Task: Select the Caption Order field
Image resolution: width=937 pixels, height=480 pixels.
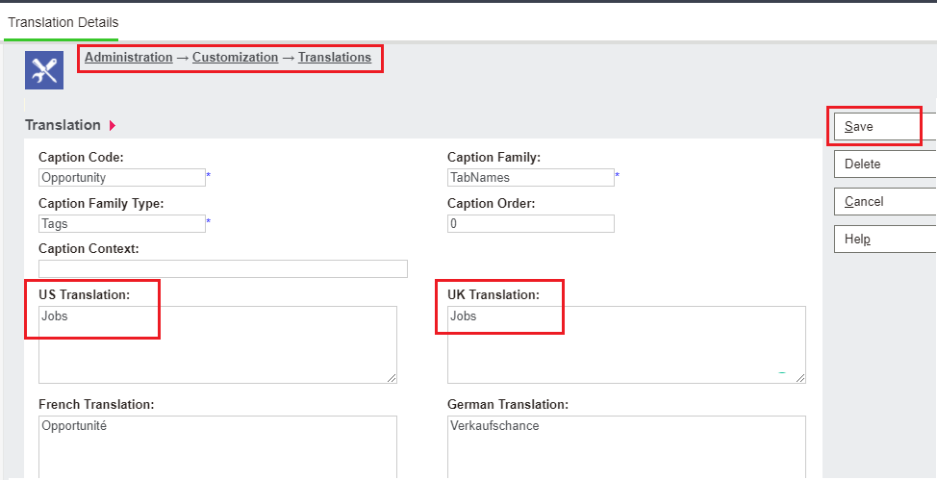Action: point(531,223)
